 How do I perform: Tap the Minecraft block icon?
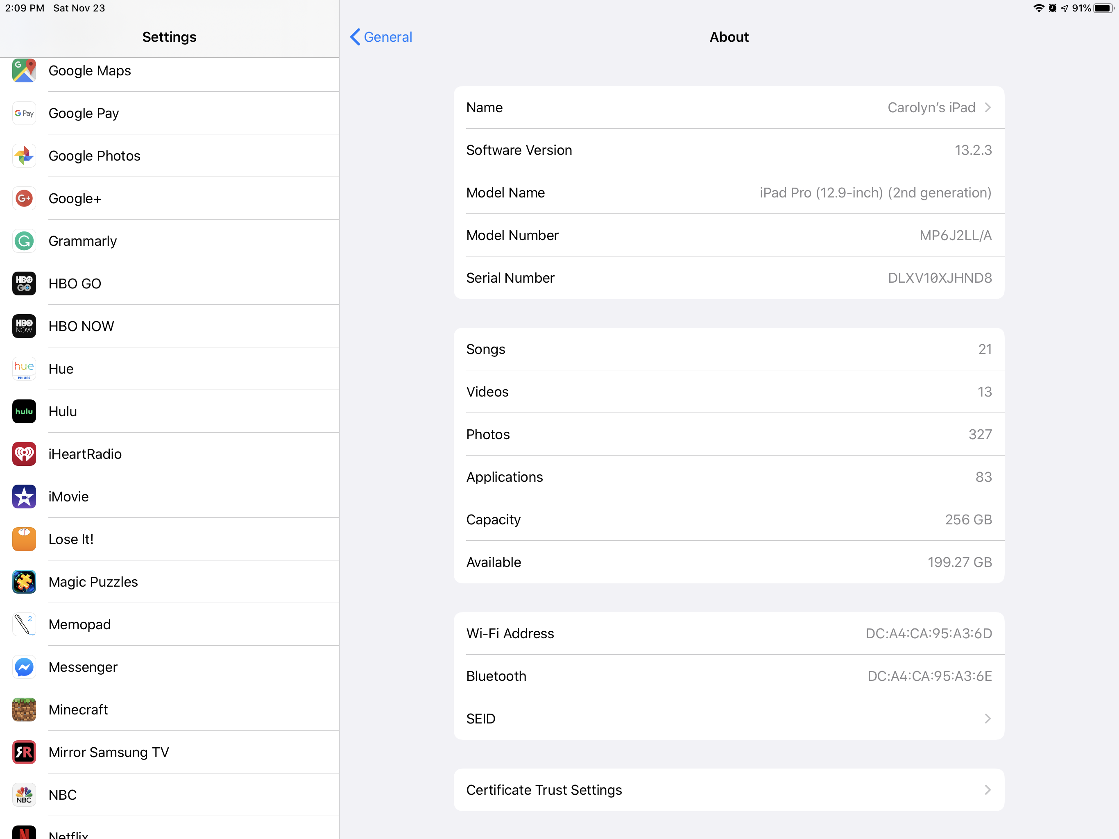pyautogui.click(x=24, y=710)
